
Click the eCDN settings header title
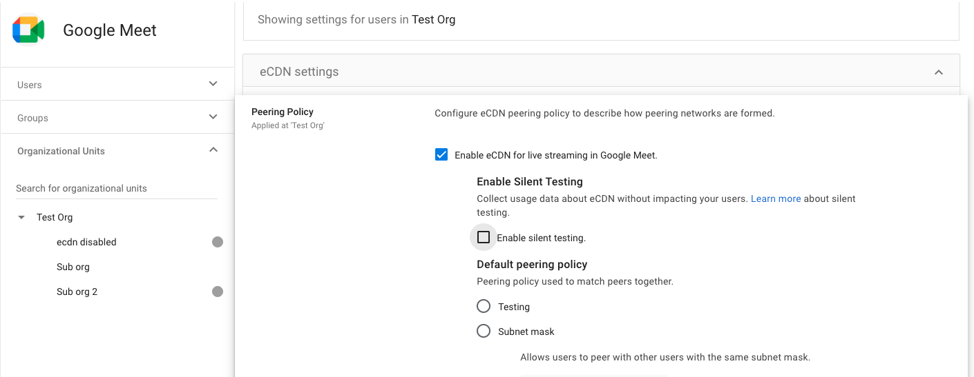coord(299,72)
